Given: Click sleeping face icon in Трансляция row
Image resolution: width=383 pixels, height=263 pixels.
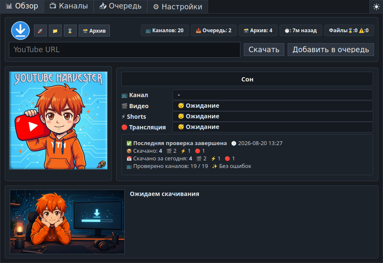Looking at the screenshot, I should pos(181,127).
